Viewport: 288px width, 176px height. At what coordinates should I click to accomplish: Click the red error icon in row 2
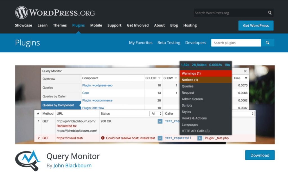click(x=103, y=138)
